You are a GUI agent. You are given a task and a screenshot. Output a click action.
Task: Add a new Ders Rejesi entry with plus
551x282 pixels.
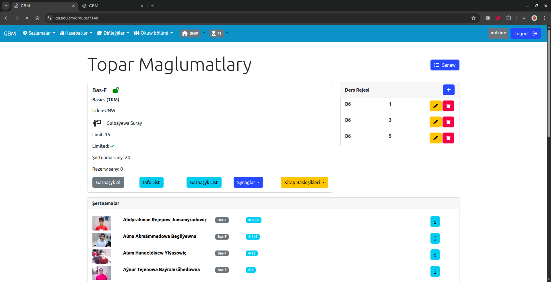coord(449,90)
